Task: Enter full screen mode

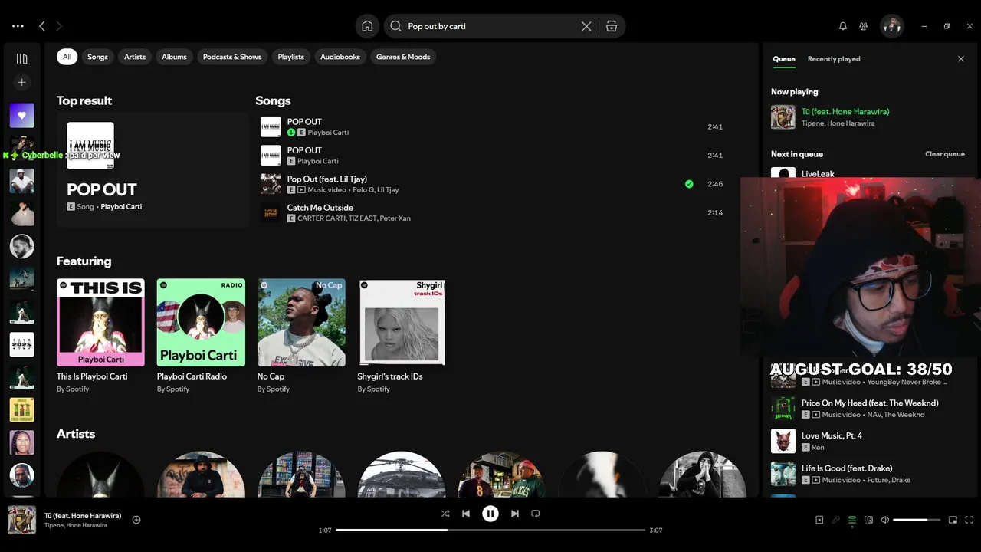Action: [x=970, y=520]
